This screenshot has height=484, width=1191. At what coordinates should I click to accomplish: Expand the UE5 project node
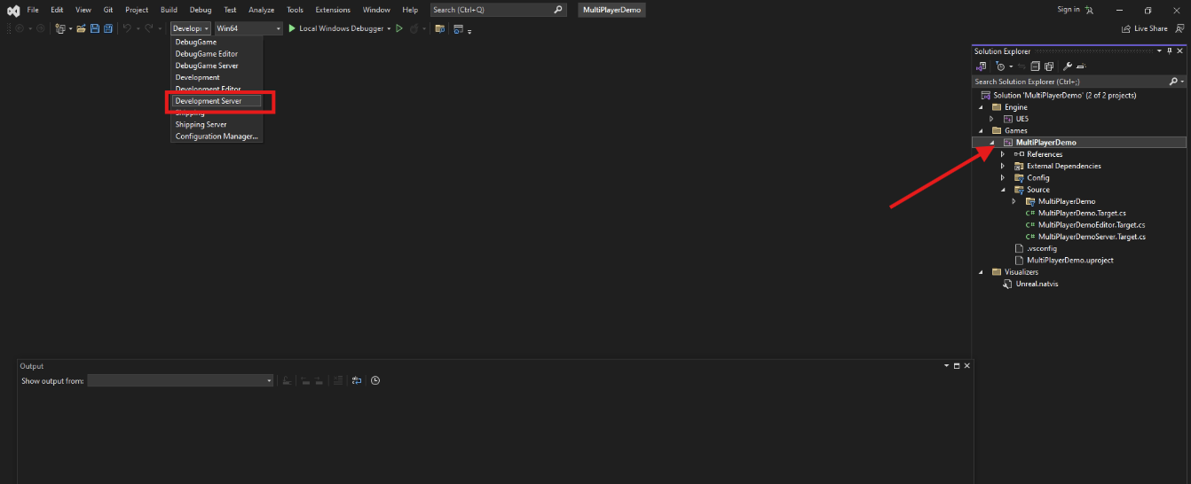(x=991, y=119)
